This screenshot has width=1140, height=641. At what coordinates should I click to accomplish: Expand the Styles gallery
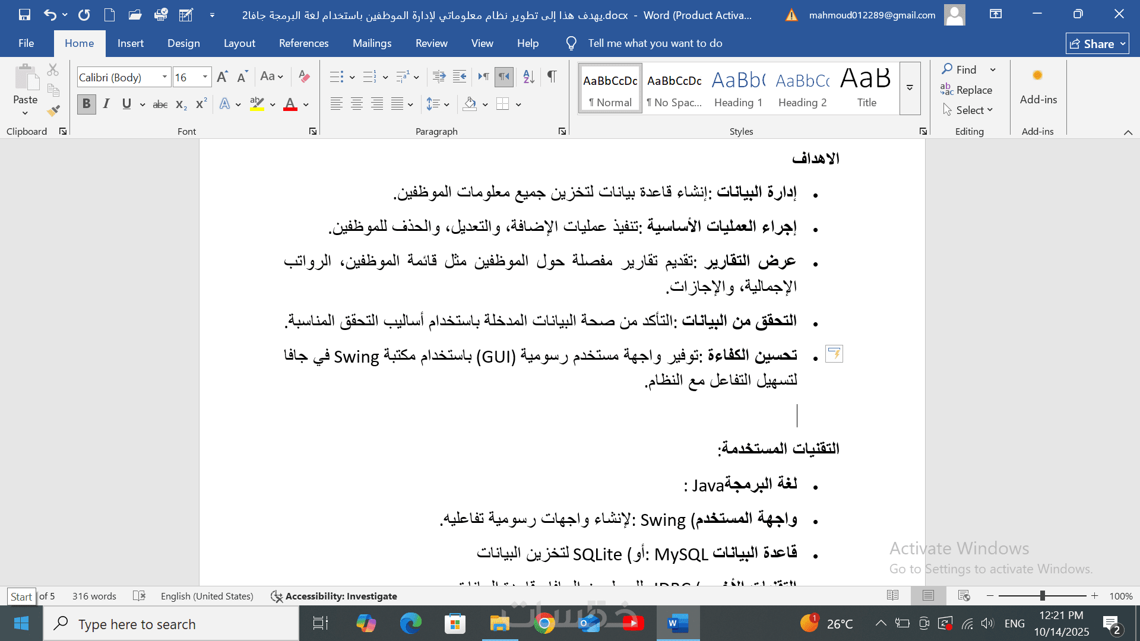click(x=910, y=88)
